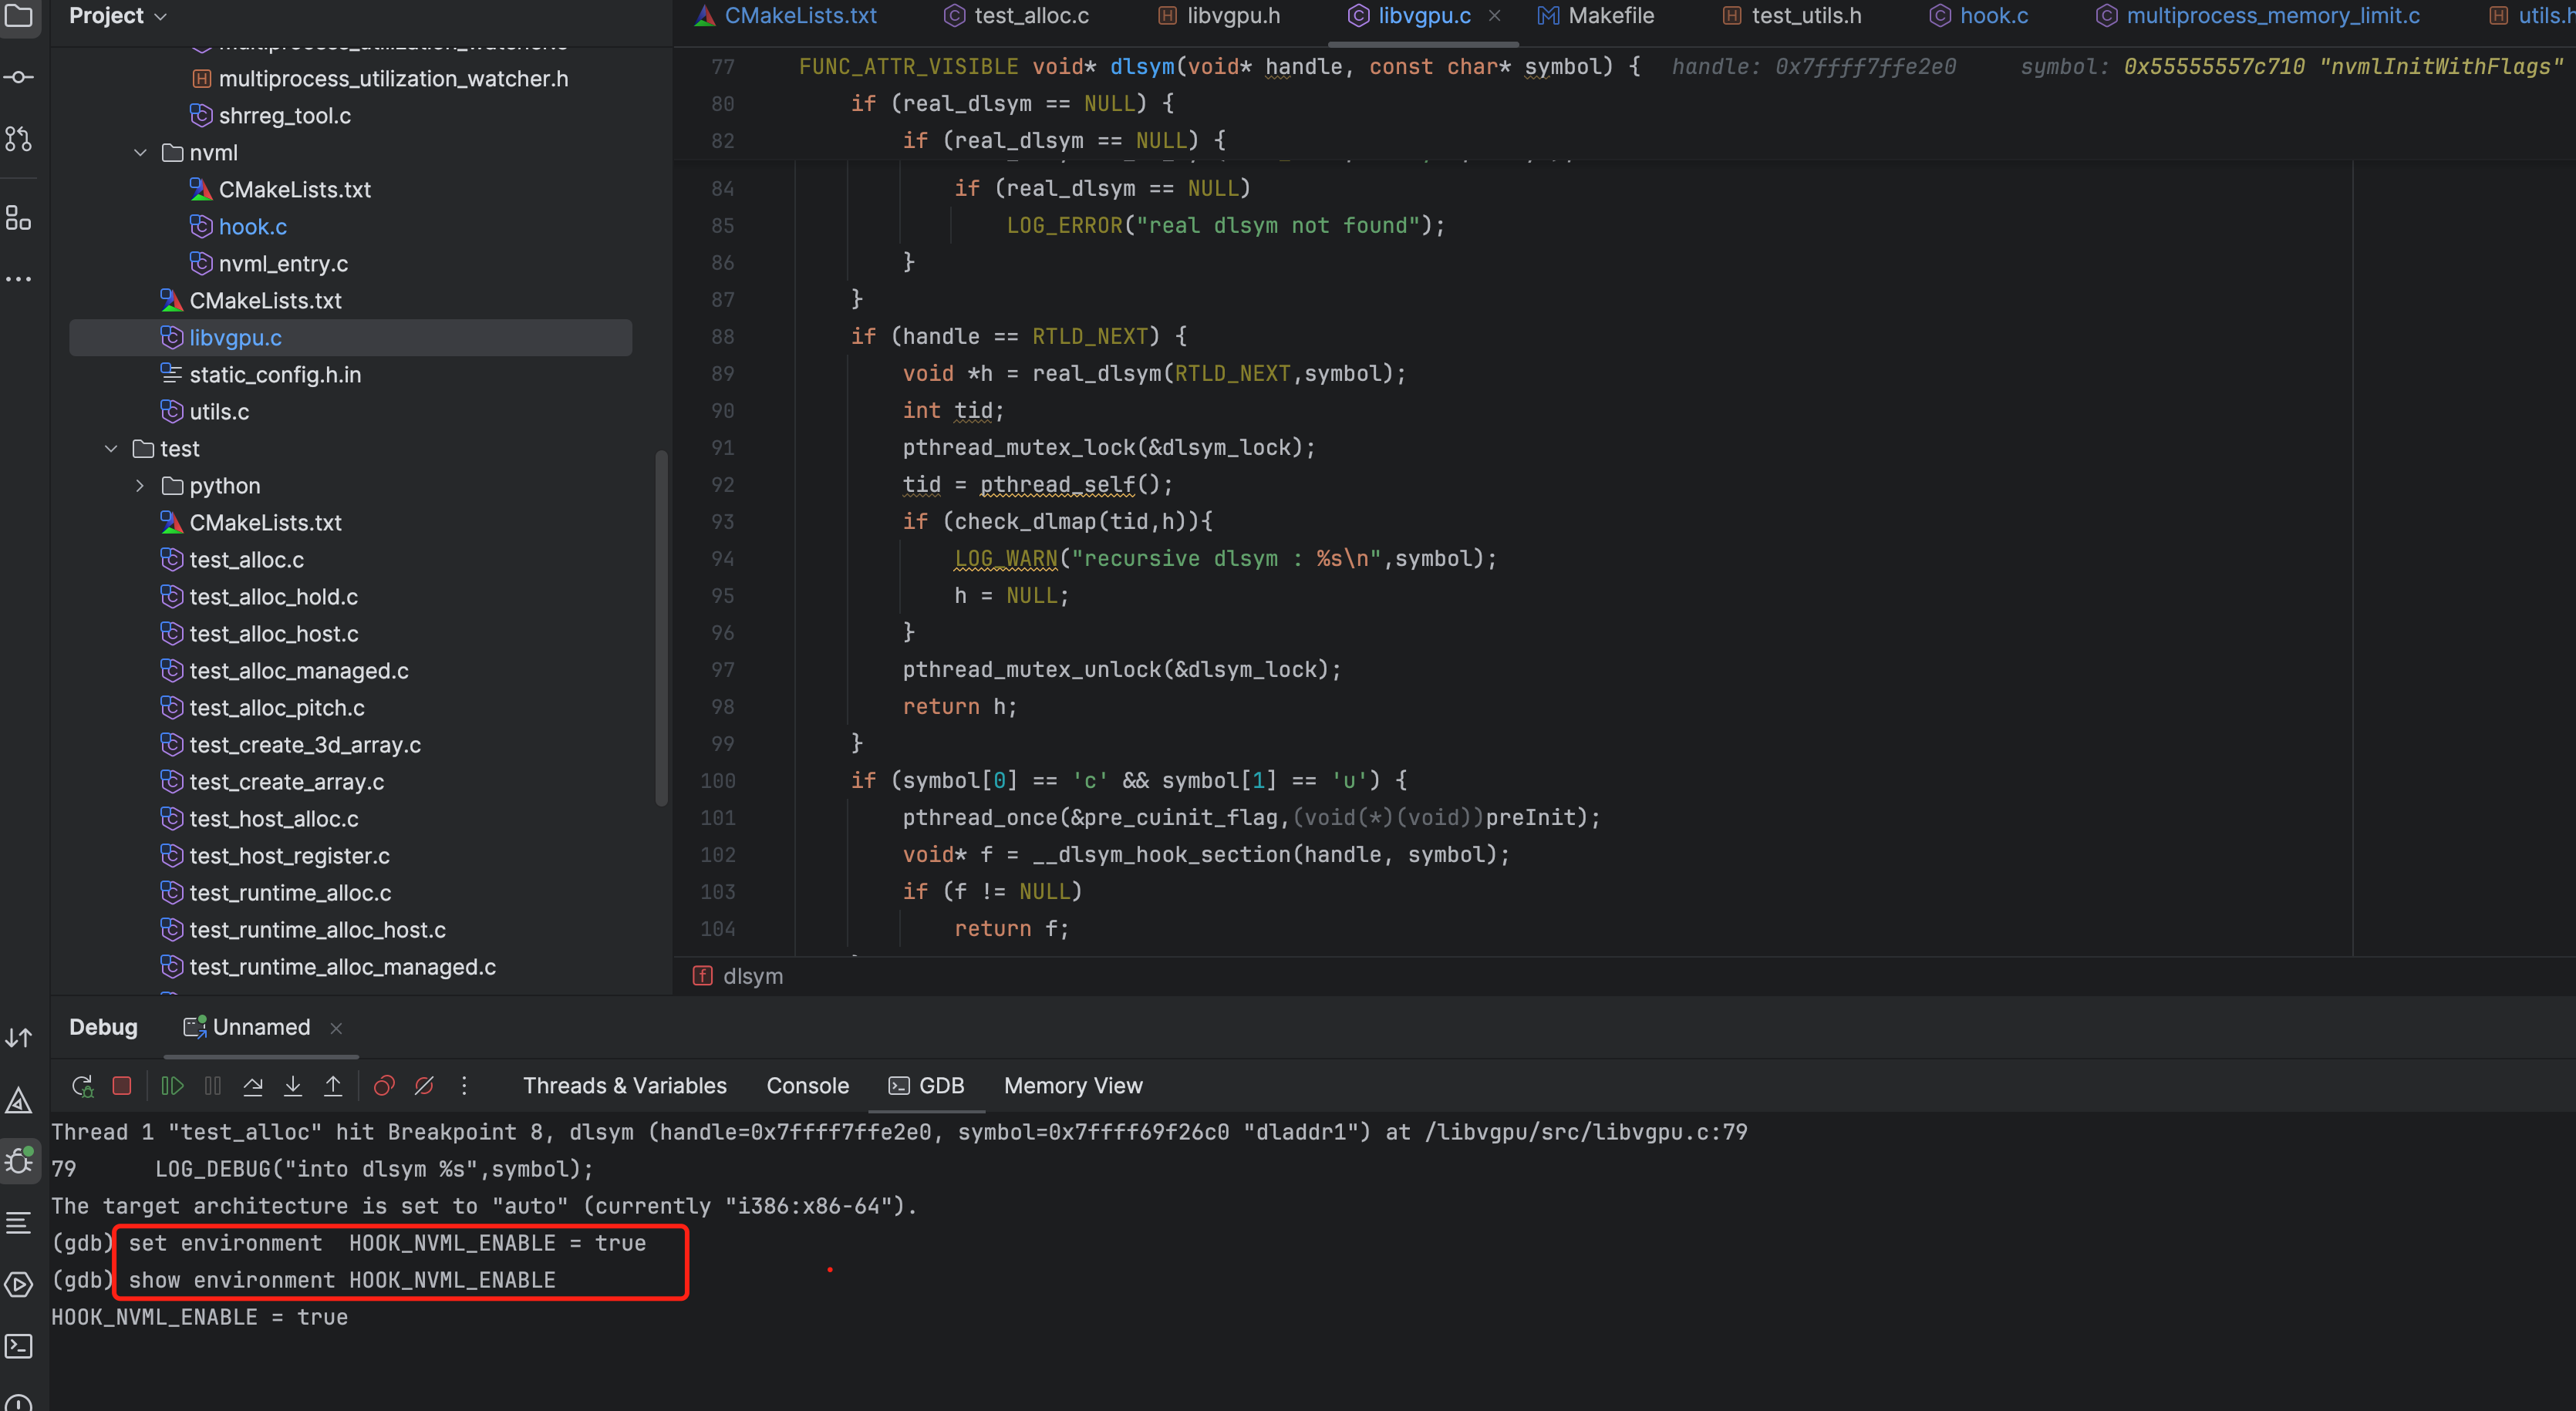Viewport: 2576px width, 1411px height.
Task: Step into the function
Action: click(293, 1086)
